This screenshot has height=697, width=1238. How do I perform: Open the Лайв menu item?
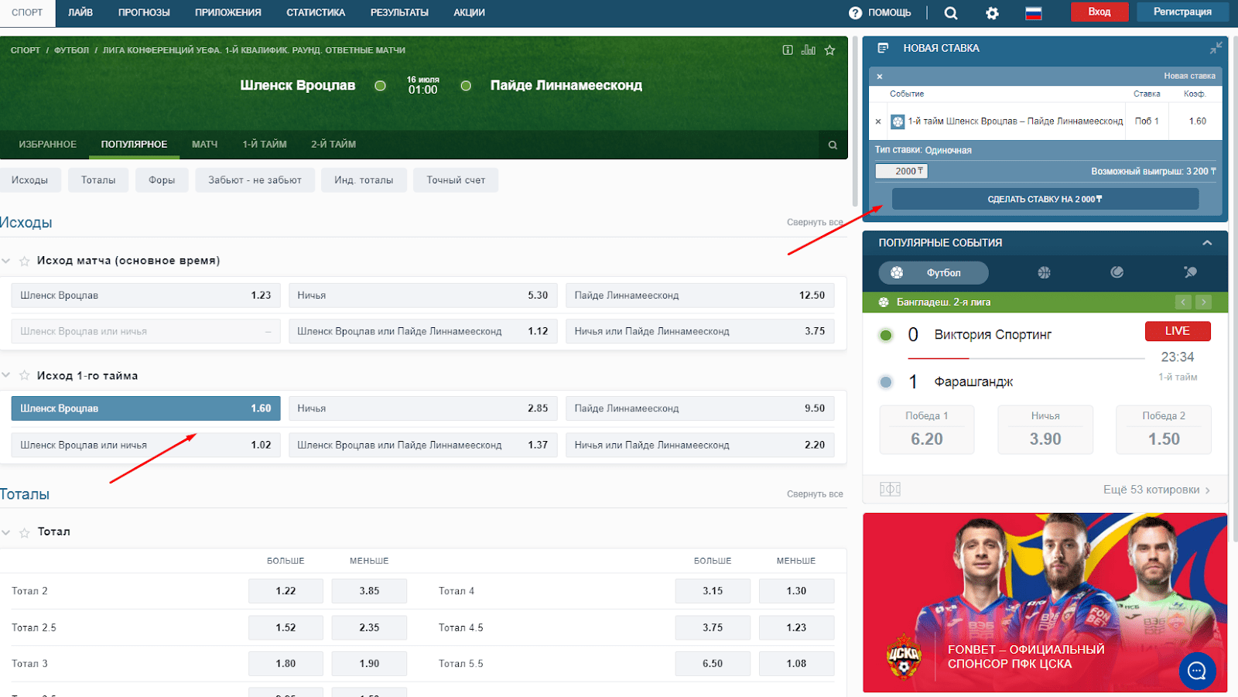pyautogui.click(x=80, y=13)
